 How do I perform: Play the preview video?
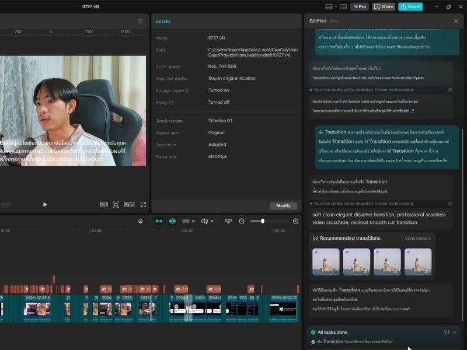(45, 205)
